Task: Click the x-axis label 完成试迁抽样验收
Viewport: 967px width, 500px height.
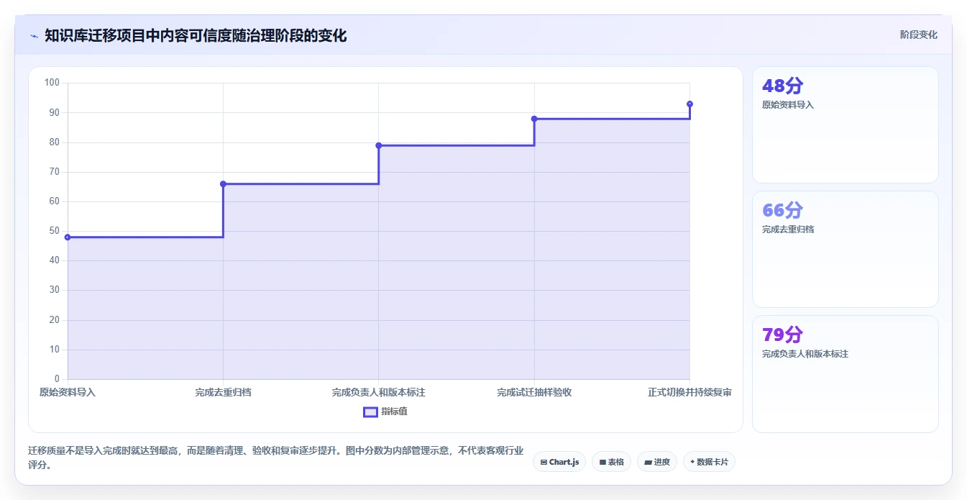Action: click(534, 392)
